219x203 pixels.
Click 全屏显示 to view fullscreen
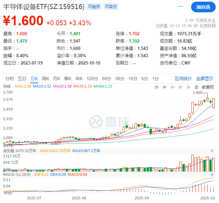(205, 79)
